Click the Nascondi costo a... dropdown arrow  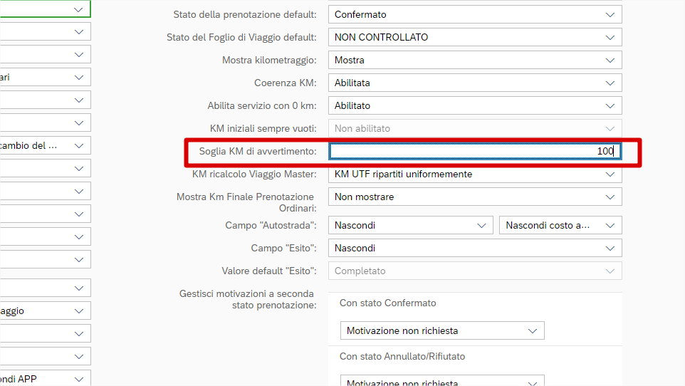pos(610,225)
